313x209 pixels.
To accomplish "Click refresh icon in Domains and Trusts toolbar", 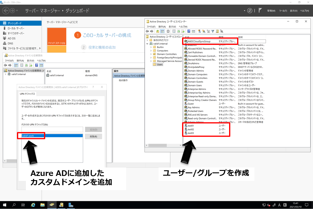I will (x=26, y=65).
